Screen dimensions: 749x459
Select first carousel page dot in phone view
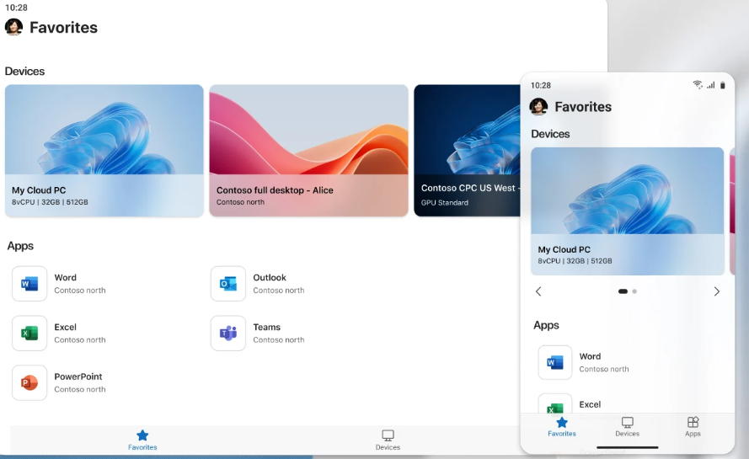click(x=623, y=291)
